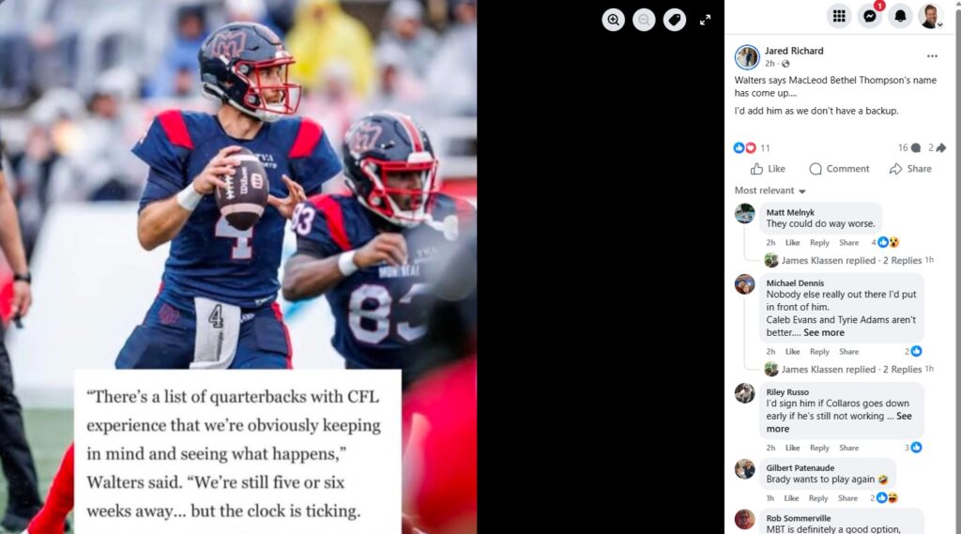The width and height of the screenshot is (961, 534).
Task: Open Messenger chats icon
Action: (870, 17)
